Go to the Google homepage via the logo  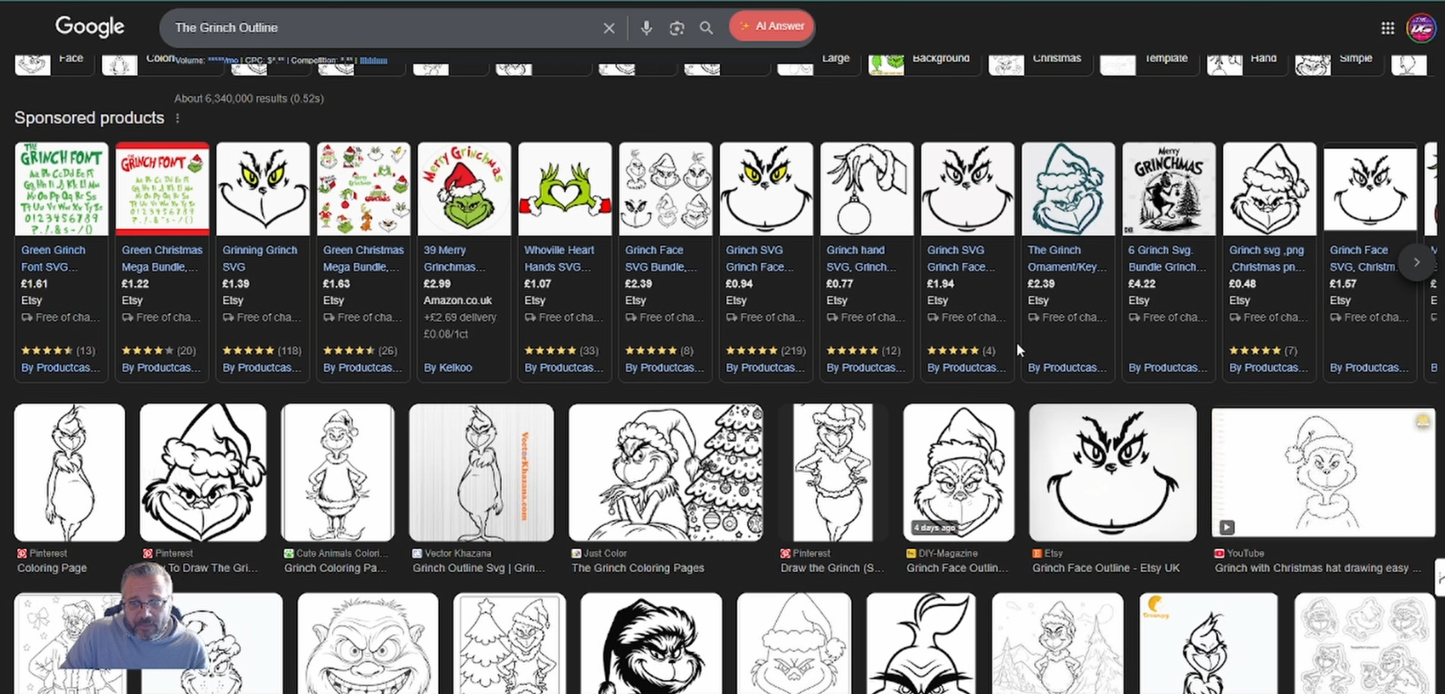click(x=90, y=27)
